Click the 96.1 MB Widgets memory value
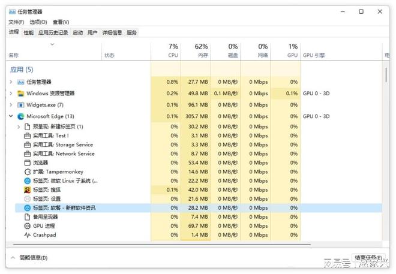The width and height of the screenshot is (396, 274). pos(198,105)
